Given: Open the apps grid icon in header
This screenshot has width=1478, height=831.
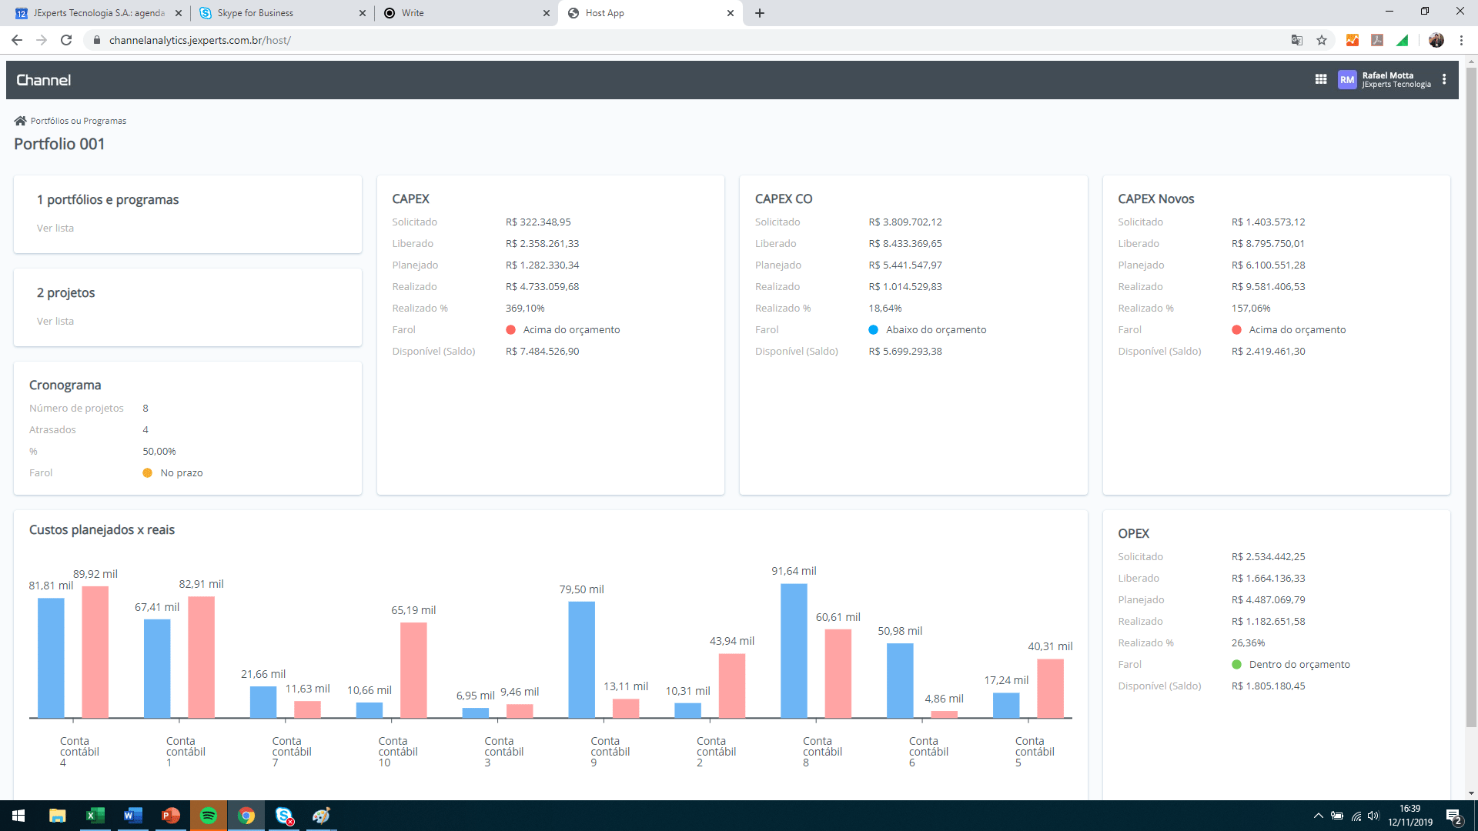Looking at the screenshot, I should [1321, 79].
